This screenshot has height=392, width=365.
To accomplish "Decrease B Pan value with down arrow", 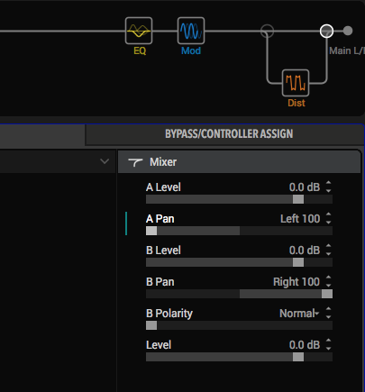I will 329,286.
